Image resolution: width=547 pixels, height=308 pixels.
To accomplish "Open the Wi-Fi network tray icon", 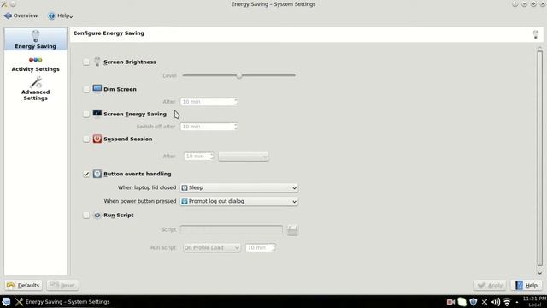I will click(507, 302).
